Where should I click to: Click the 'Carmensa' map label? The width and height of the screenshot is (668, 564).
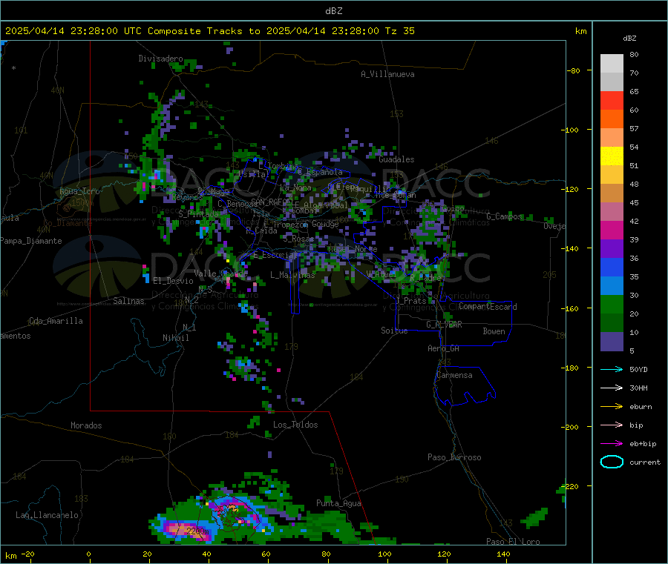pos(454,375)
